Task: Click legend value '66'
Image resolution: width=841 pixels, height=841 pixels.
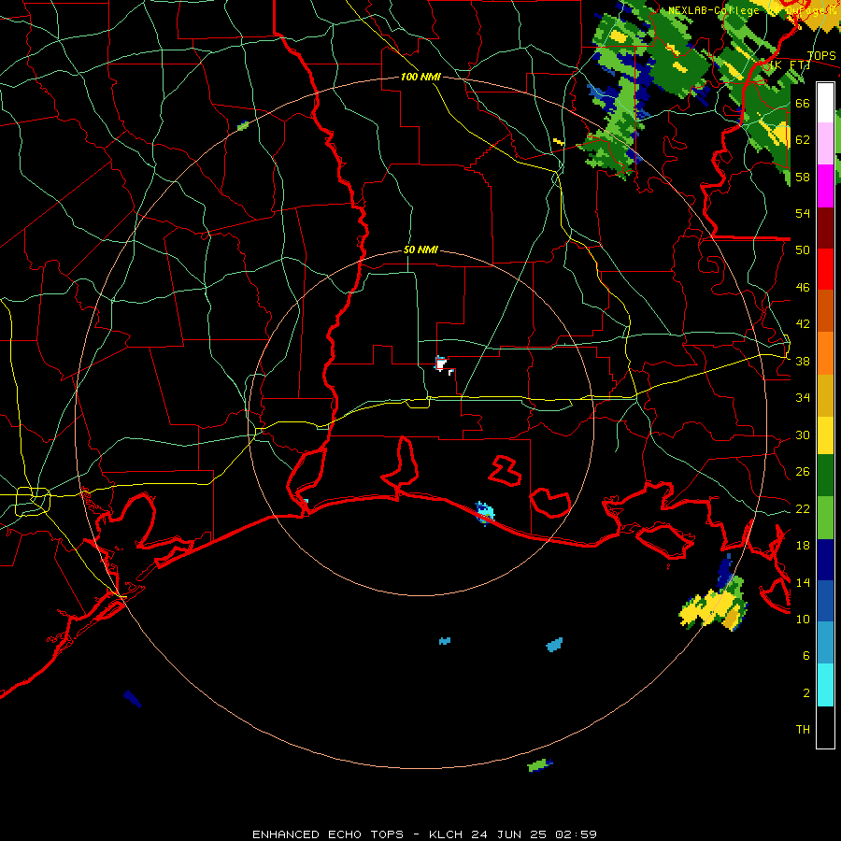Action: point(803,103)
